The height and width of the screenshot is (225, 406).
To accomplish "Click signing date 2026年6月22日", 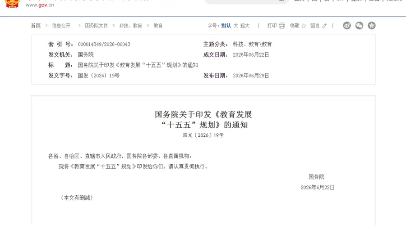I will pos(318,187).
